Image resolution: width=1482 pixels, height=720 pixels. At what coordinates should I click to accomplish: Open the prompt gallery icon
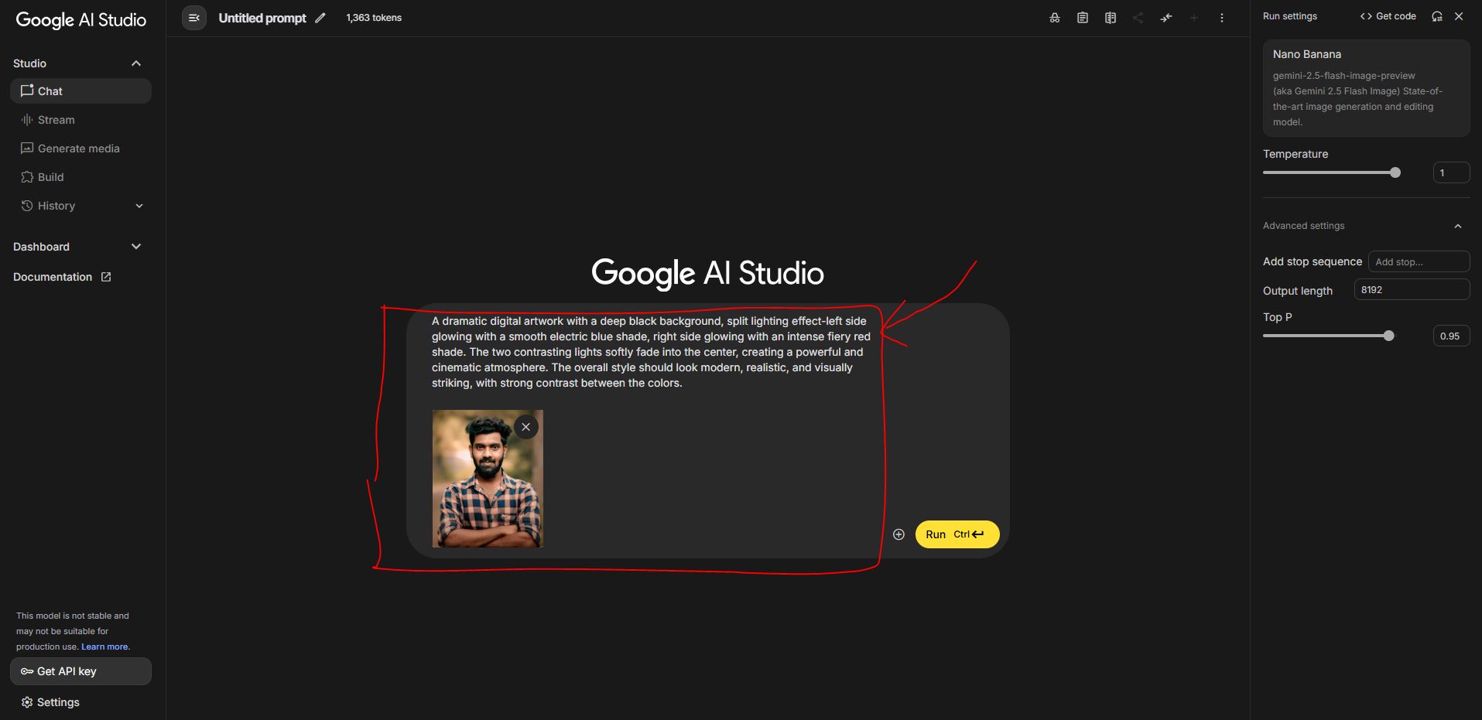pyautogui.click(x=1110, y=17)
